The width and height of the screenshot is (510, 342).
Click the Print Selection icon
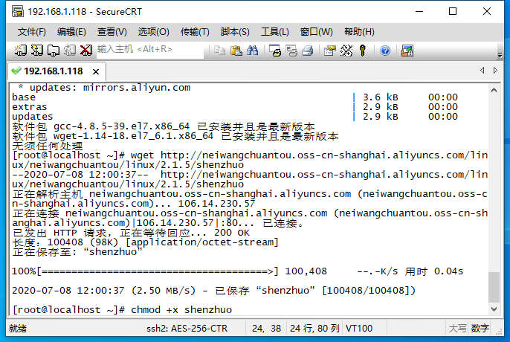[x=291, y=51]
